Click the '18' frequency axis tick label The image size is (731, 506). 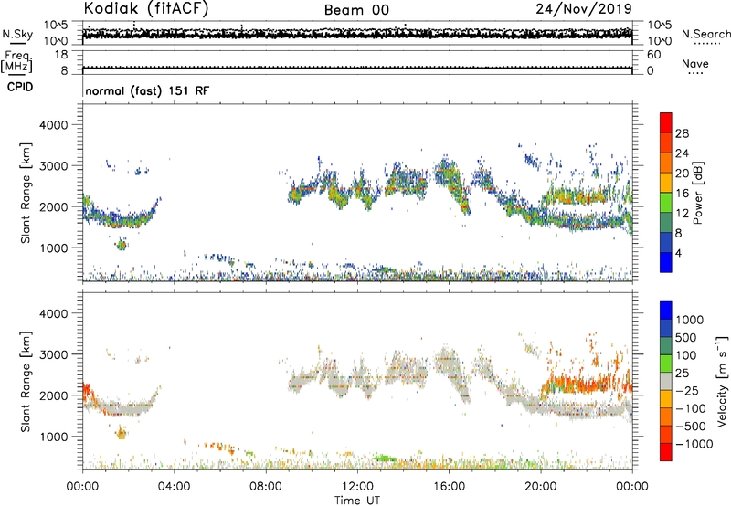pyautogui.click(x=61, y=55)
